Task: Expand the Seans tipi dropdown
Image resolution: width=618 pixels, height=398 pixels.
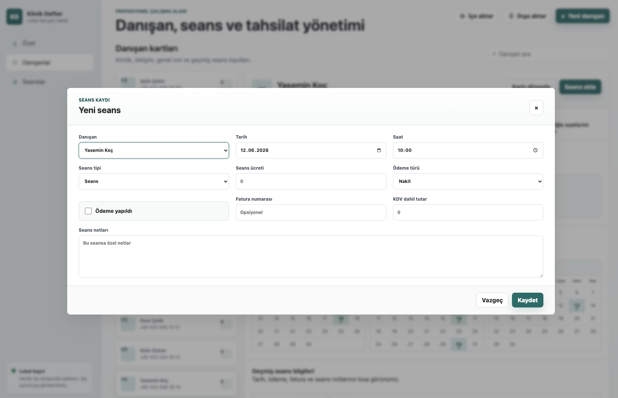Action: tap(154, 181)
